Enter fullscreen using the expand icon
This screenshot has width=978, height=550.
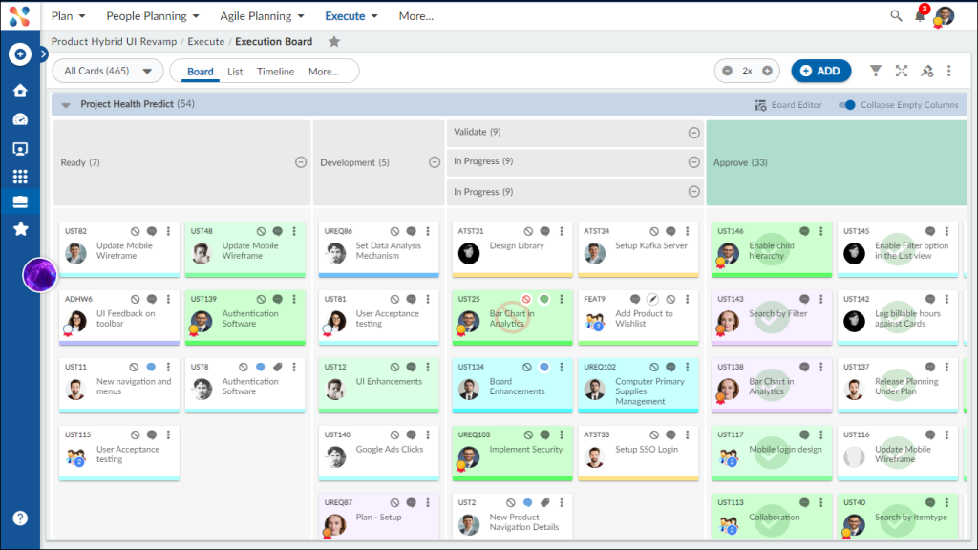pos(902,71)
